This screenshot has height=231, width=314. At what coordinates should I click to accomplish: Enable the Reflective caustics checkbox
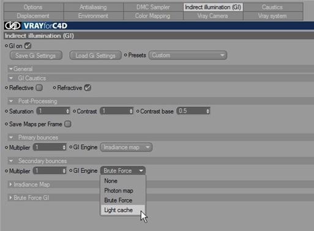[x=39, y=88]
